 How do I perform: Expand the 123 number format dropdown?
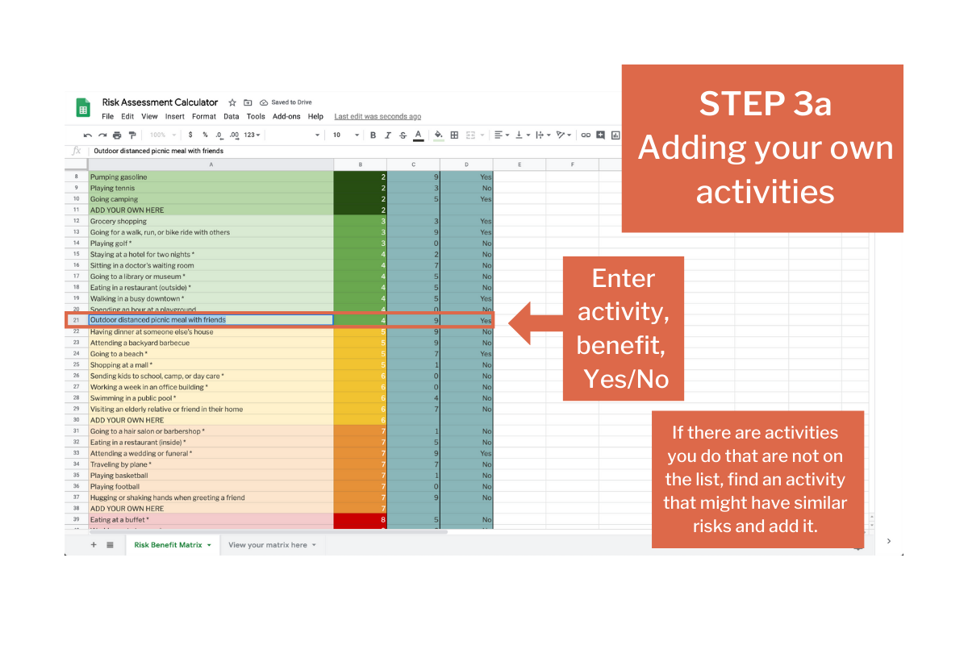pyautogui.click(x=252, y=135)
